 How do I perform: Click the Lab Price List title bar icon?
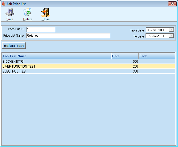tap(4, 4)
